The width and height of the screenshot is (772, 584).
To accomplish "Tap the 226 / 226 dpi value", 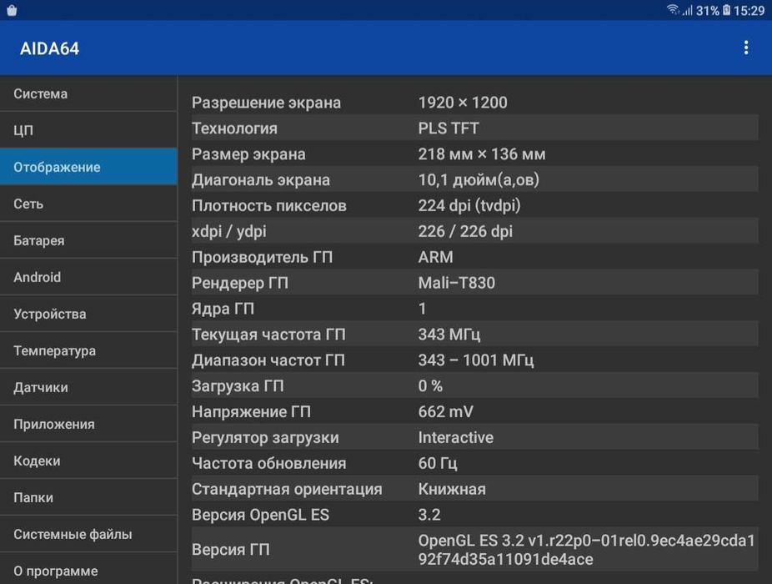I will pos(465,231).
